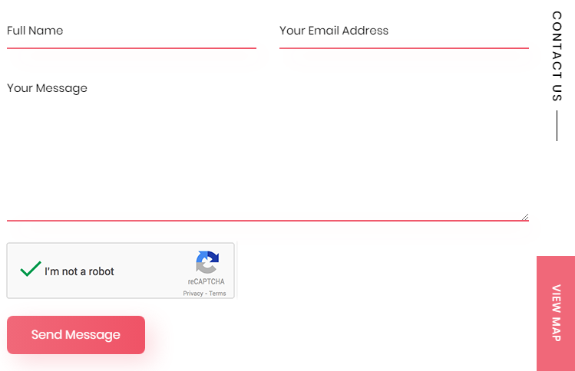Image resolution: width=575 pixels, height=371 pixels.
Task: Focus the Full Name input field
Action: (x=131, y=31)
